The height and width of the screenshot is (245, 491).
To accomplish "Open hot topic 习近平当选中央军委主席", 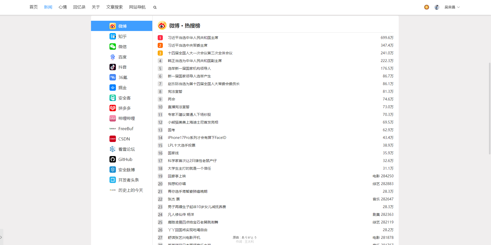I will [x=188, y=45].
